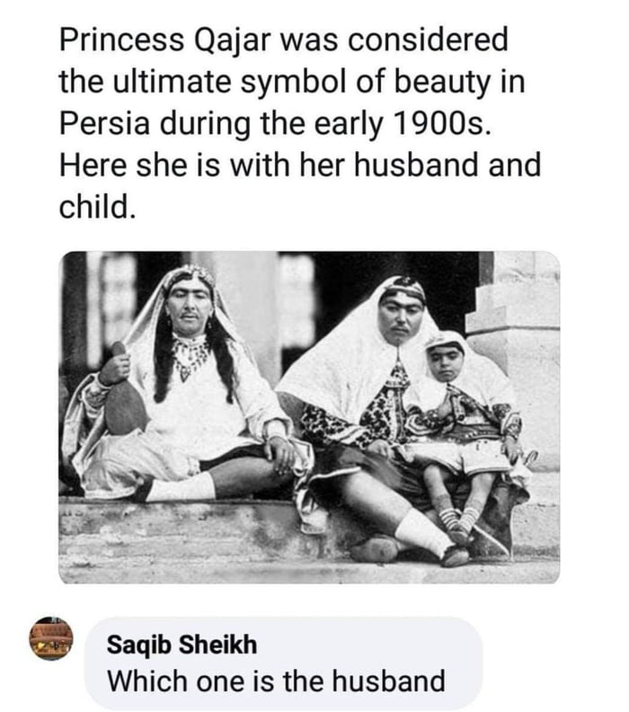Screen dimensions: 629x712
Task: Click the stone step in the photo foreground
Action: coord(225,539)
